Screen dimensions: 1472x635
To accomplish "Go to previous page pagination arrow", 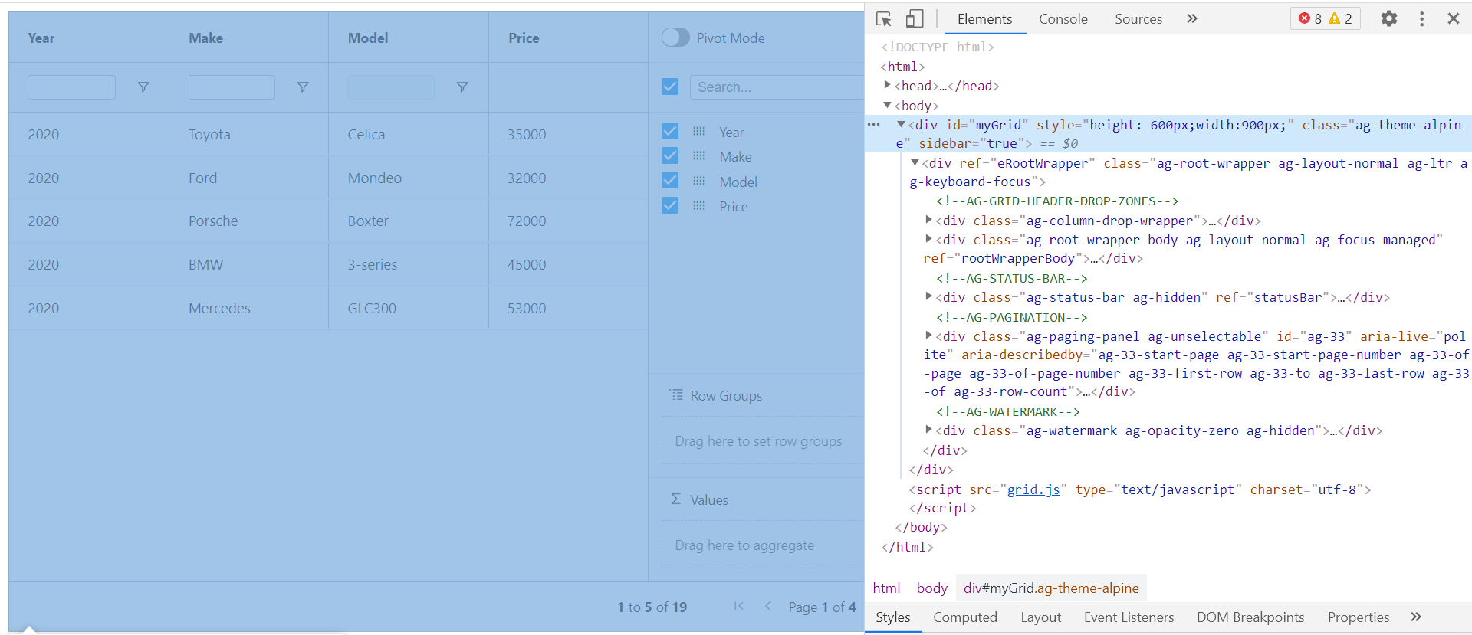I will 768,606.
